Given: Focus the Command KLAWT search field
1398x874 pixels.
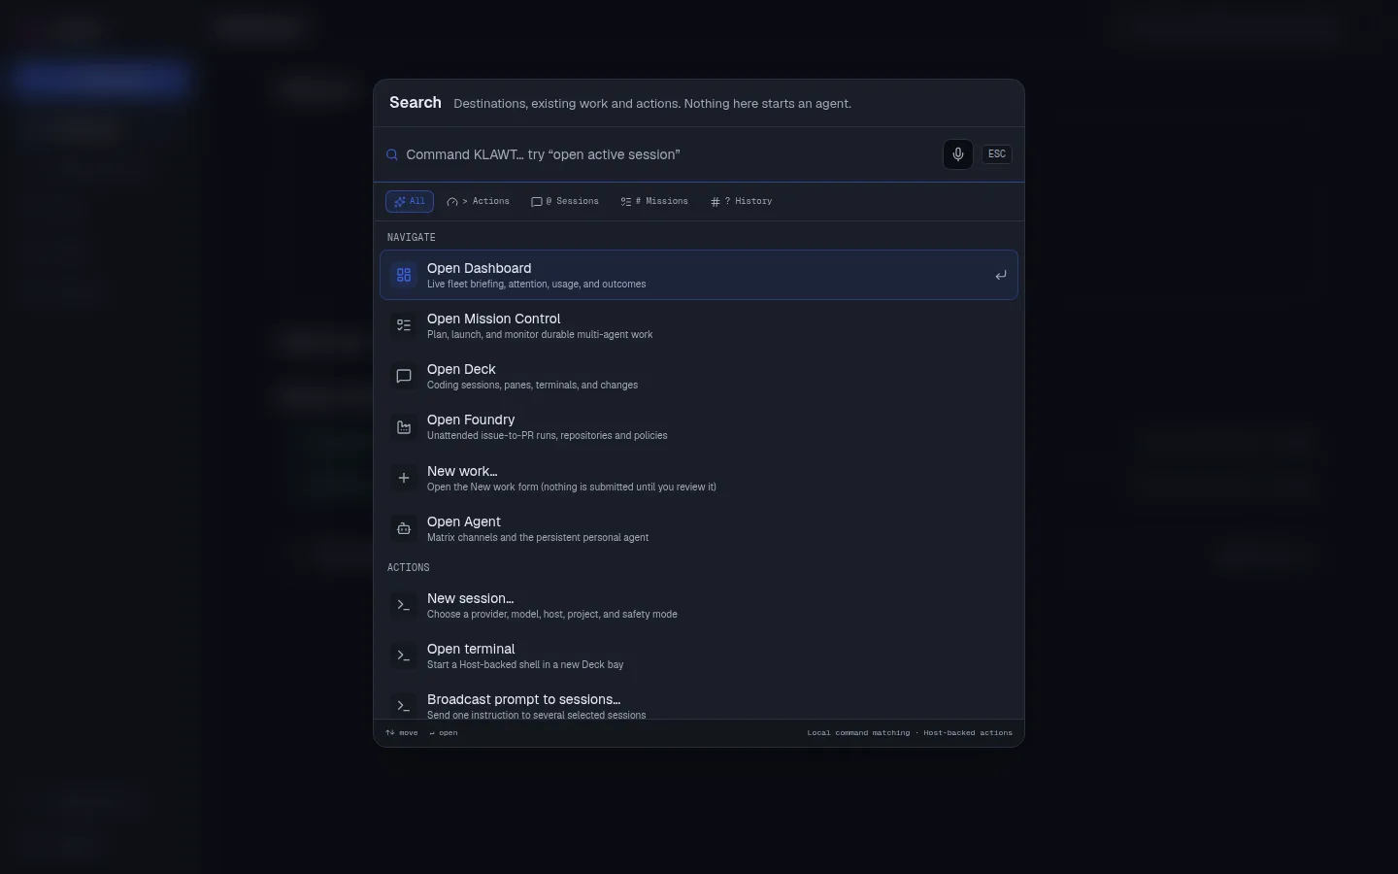Looking at the screenshot, I should coord(670,154).
